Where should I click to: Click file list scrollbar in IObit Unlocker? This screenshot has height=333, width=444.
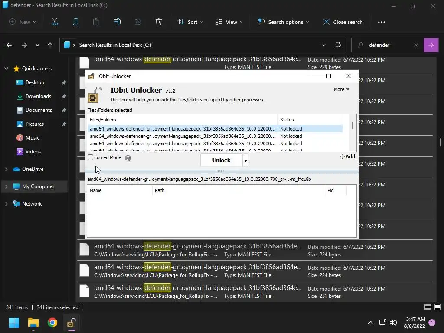click(x=353, y=125)
